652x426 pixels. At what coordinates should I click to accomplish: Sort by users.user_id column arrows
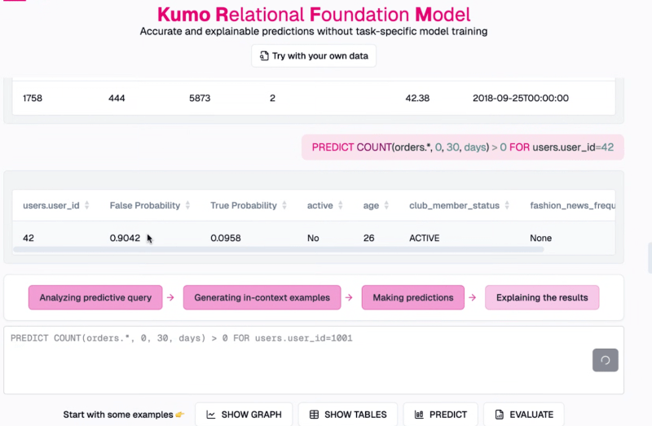(x=87, y=205)
